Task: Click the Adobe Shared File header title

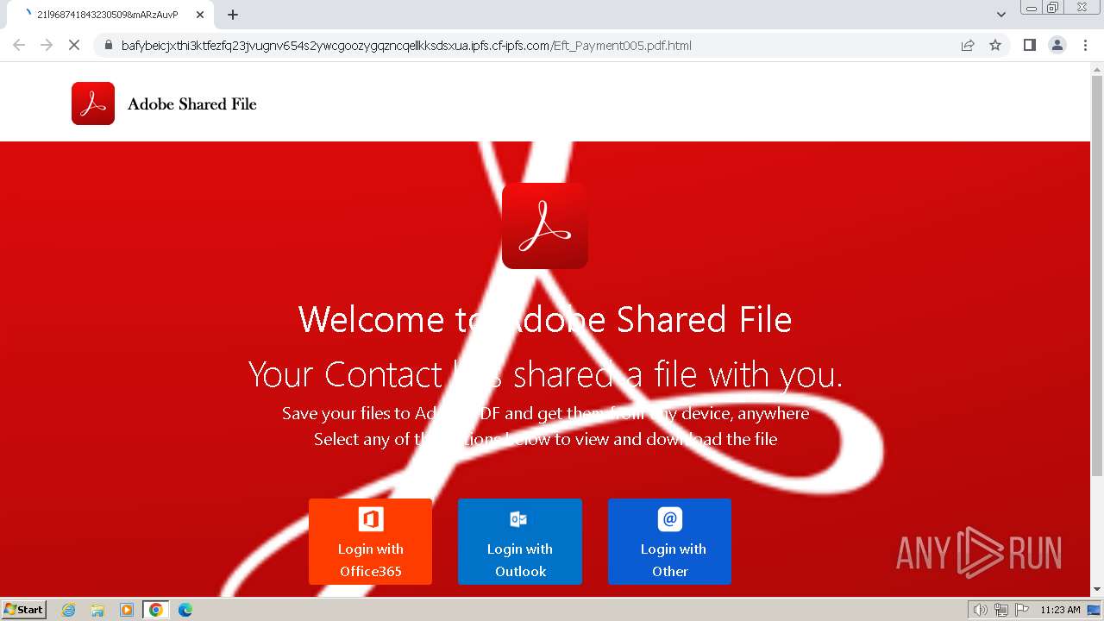Action: coord(192,104)
